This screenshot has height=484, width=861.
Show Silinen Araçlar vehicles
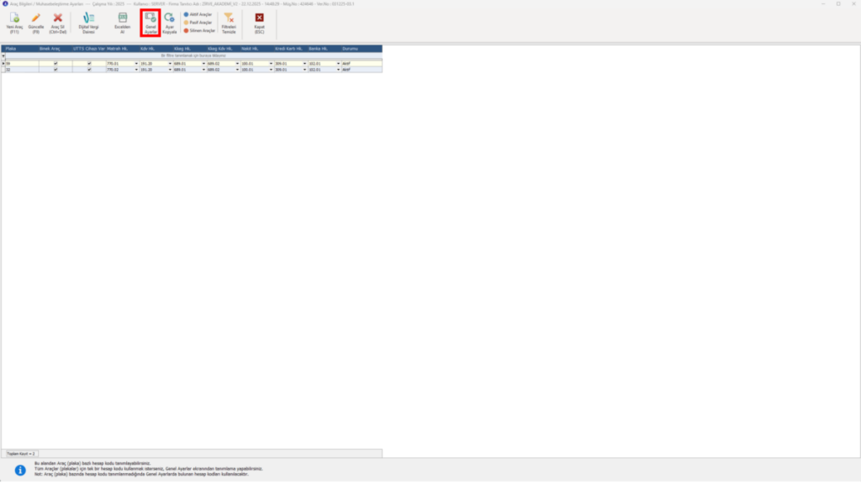(x=199, y=31)
